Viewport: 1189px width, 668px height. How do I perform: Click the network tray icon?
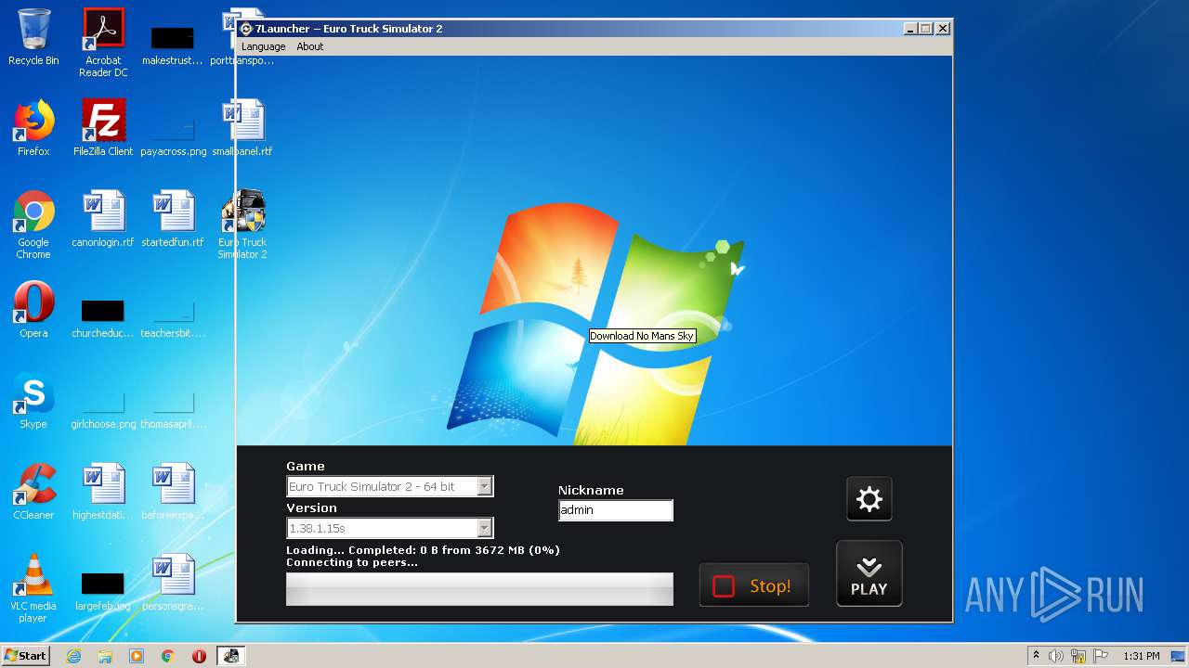tap(1078, 656)
